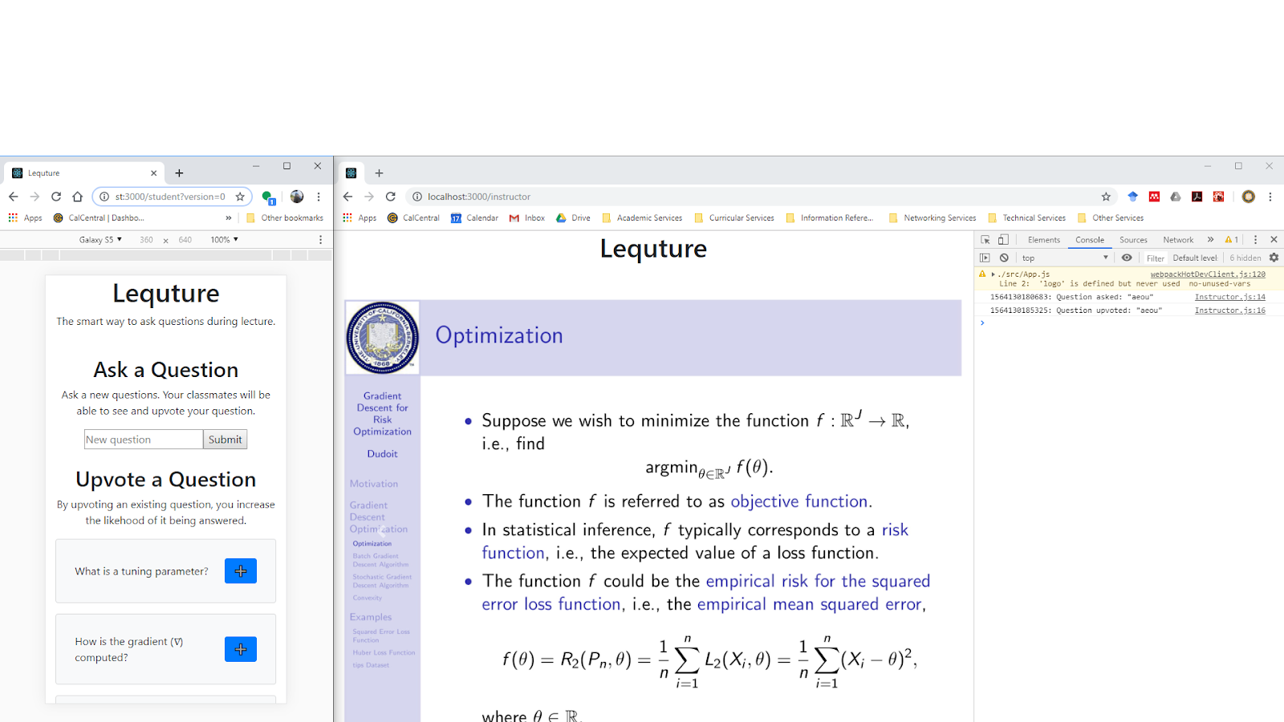Open the profile avatar in student window

coord(297,197)
